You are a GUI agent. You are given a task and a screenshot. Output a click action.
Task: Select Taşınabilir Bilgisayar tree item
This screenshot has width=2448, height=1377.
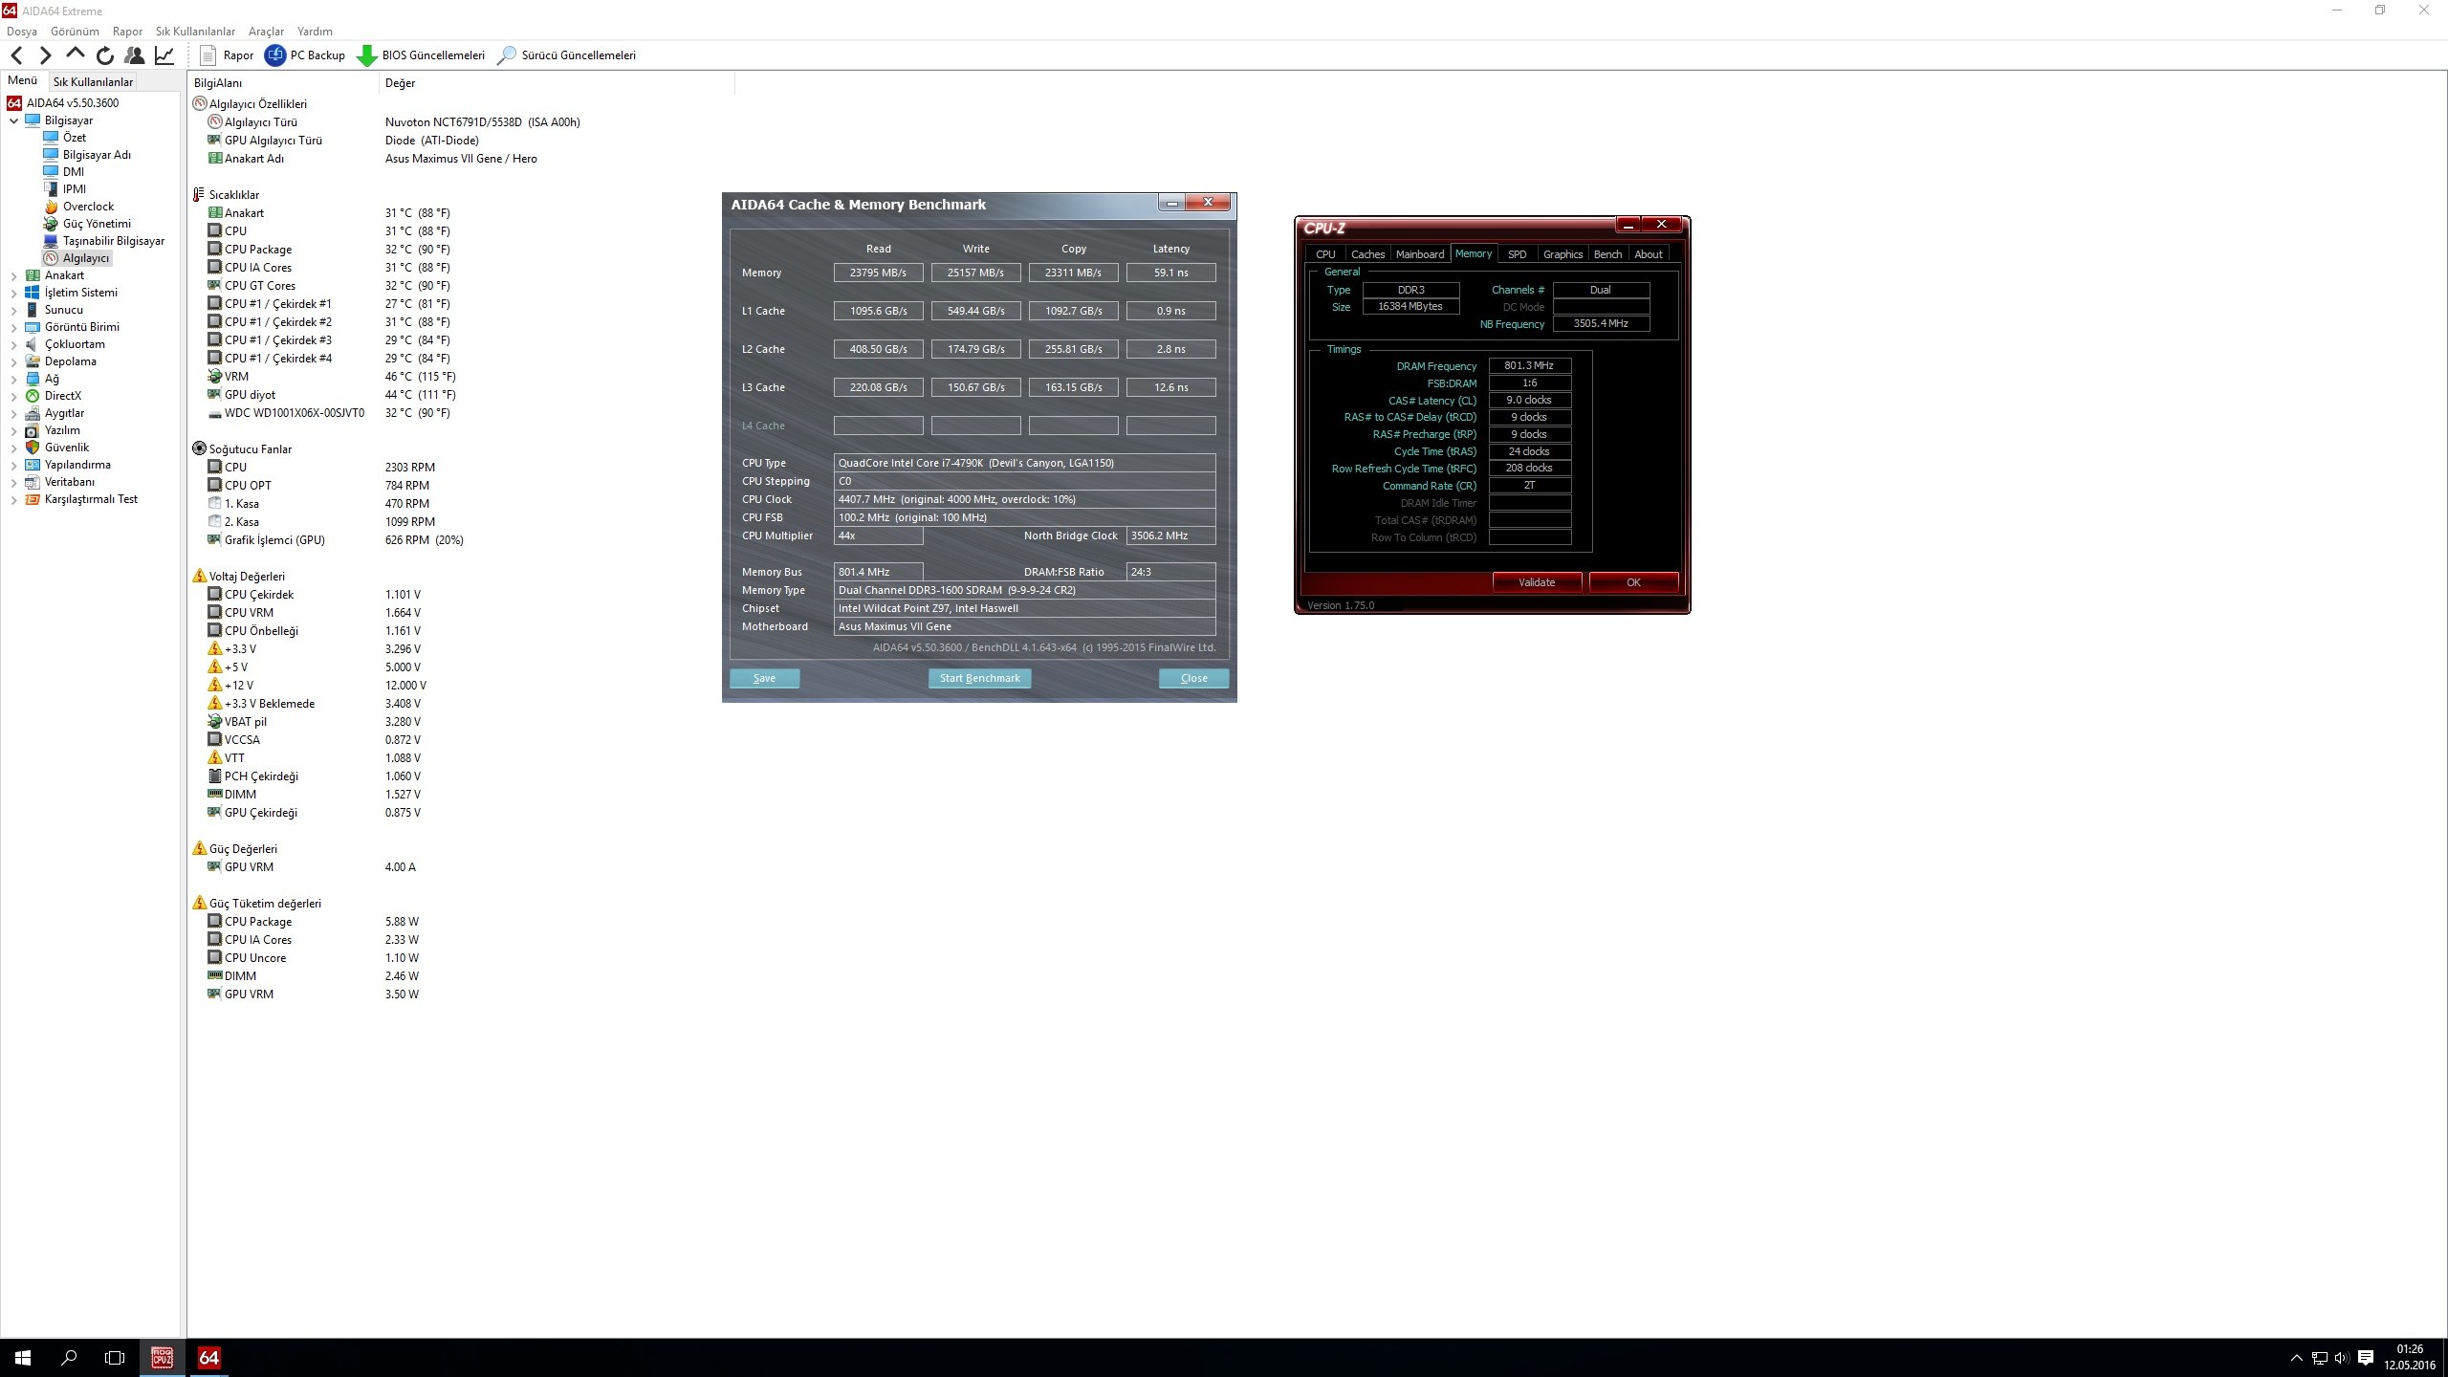click(x=114, y=241)
